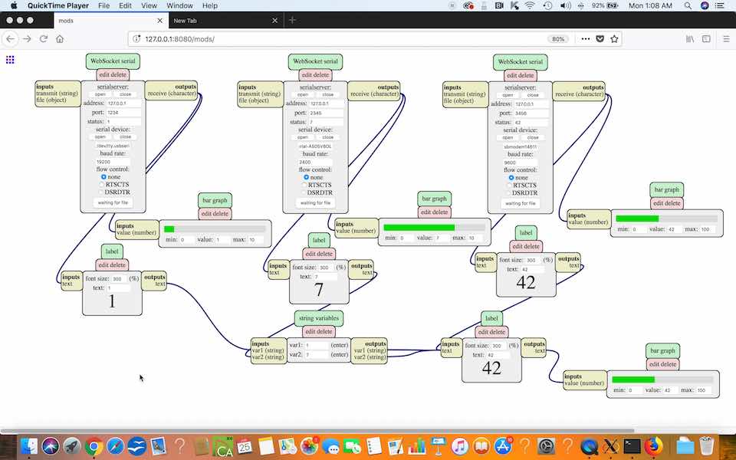Go to the browser home icon
This screenshot has height=460, width=736.
tap(60, 39)
